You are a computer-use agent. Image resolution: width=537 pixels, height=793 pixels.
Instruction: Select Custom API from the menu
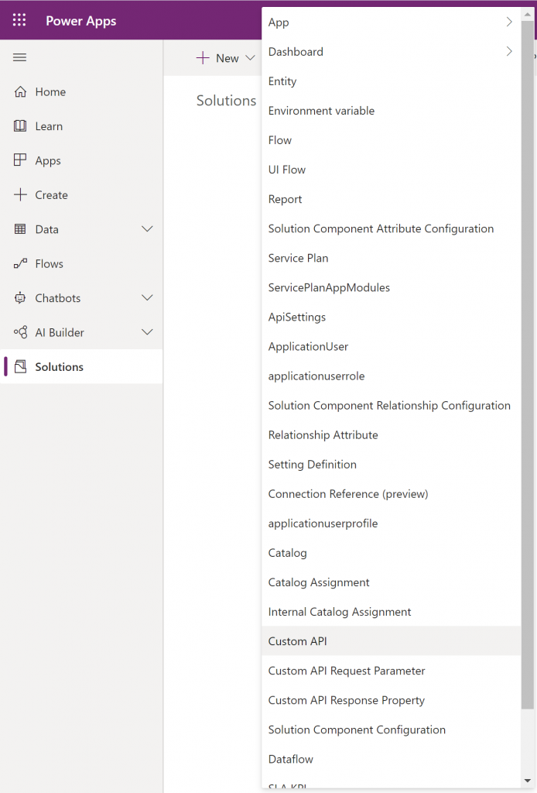click(x=298, y=641)
